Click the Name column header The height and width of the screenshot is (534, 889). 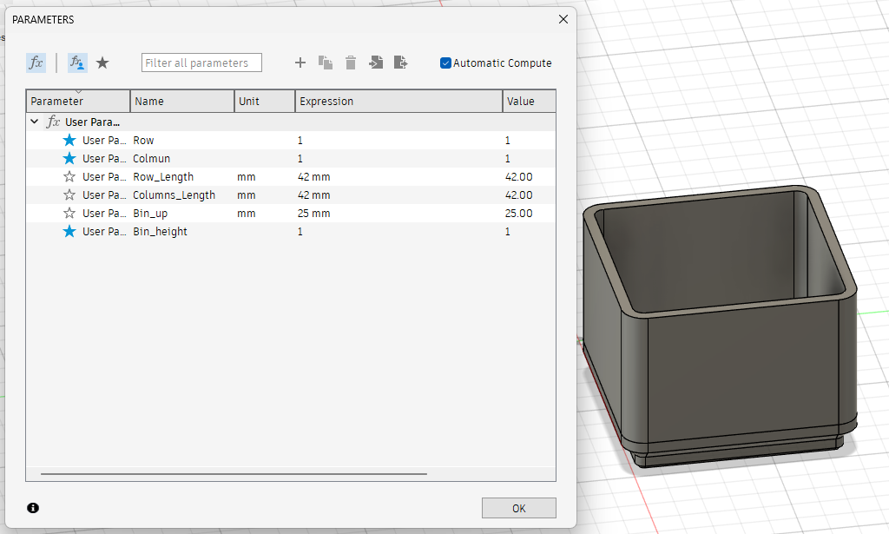(x=182, y=101)
